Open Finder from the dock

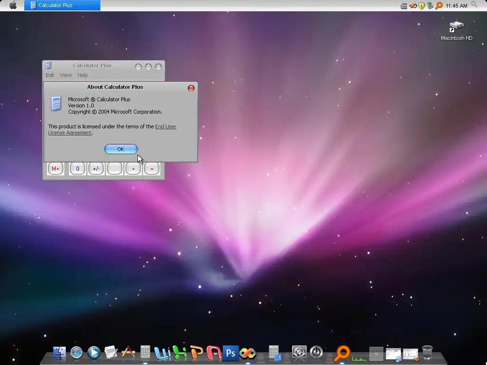59,353
